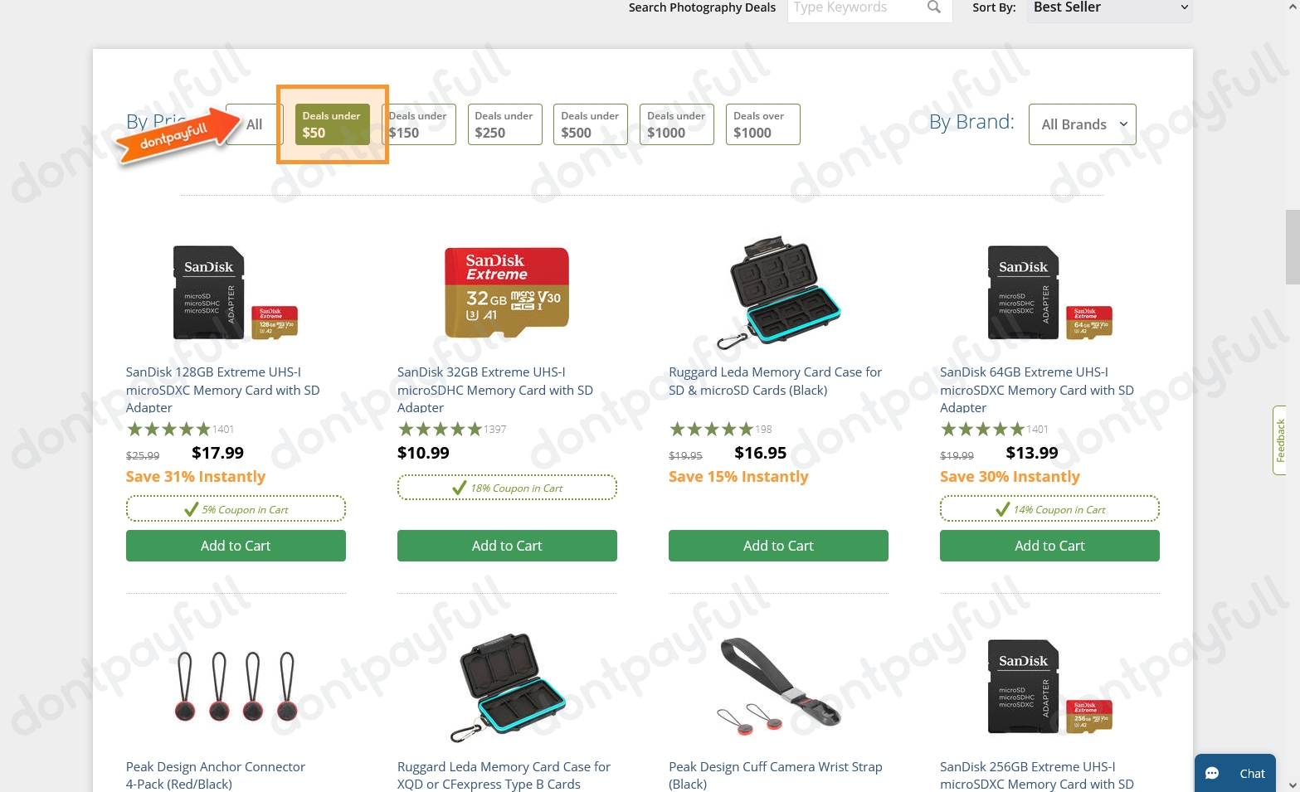This screenshot has height=792, width=1300.
Task: Select the Deals under $500 filter
Action: click(591, 124)
